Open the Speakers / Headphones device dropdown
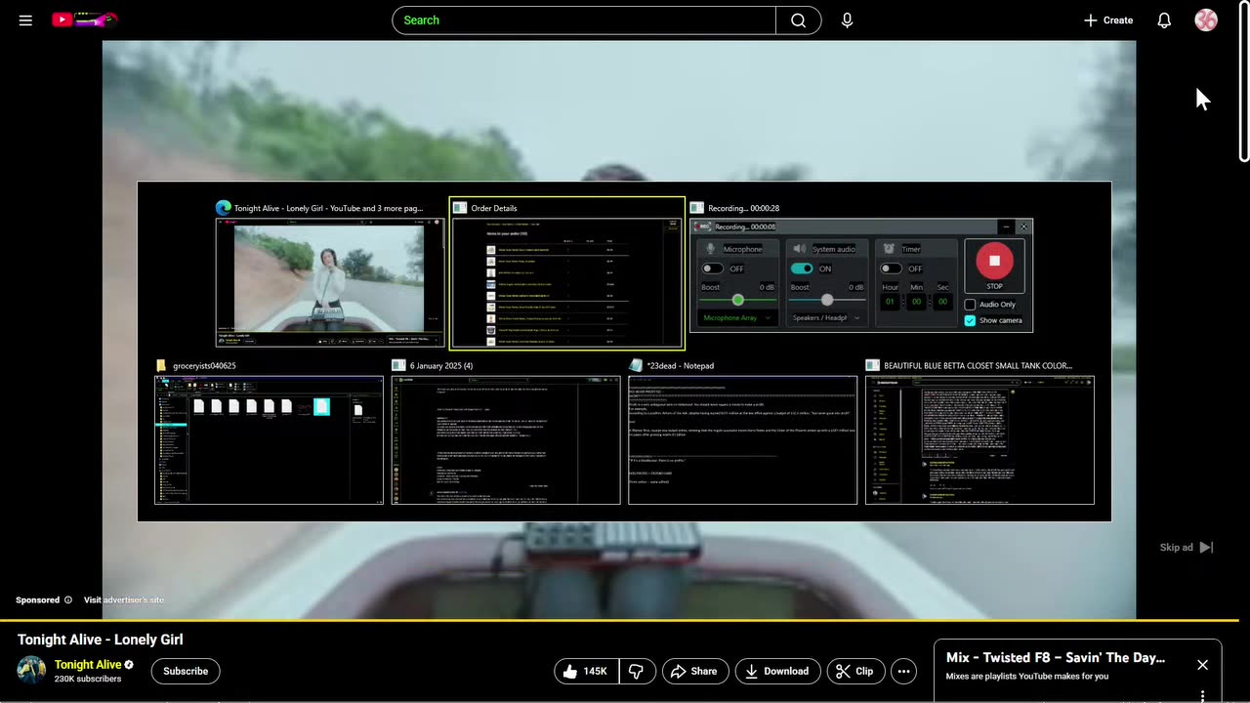Image resolution: width=1250 pixels, height=703 pixels. coord(826,317)
